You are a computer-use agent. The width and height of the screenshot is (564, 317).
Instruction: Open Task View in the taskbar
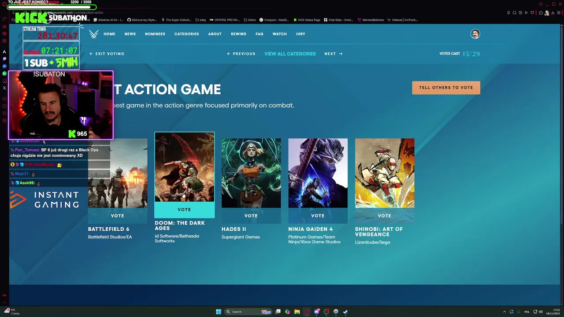tap(278, 312)
